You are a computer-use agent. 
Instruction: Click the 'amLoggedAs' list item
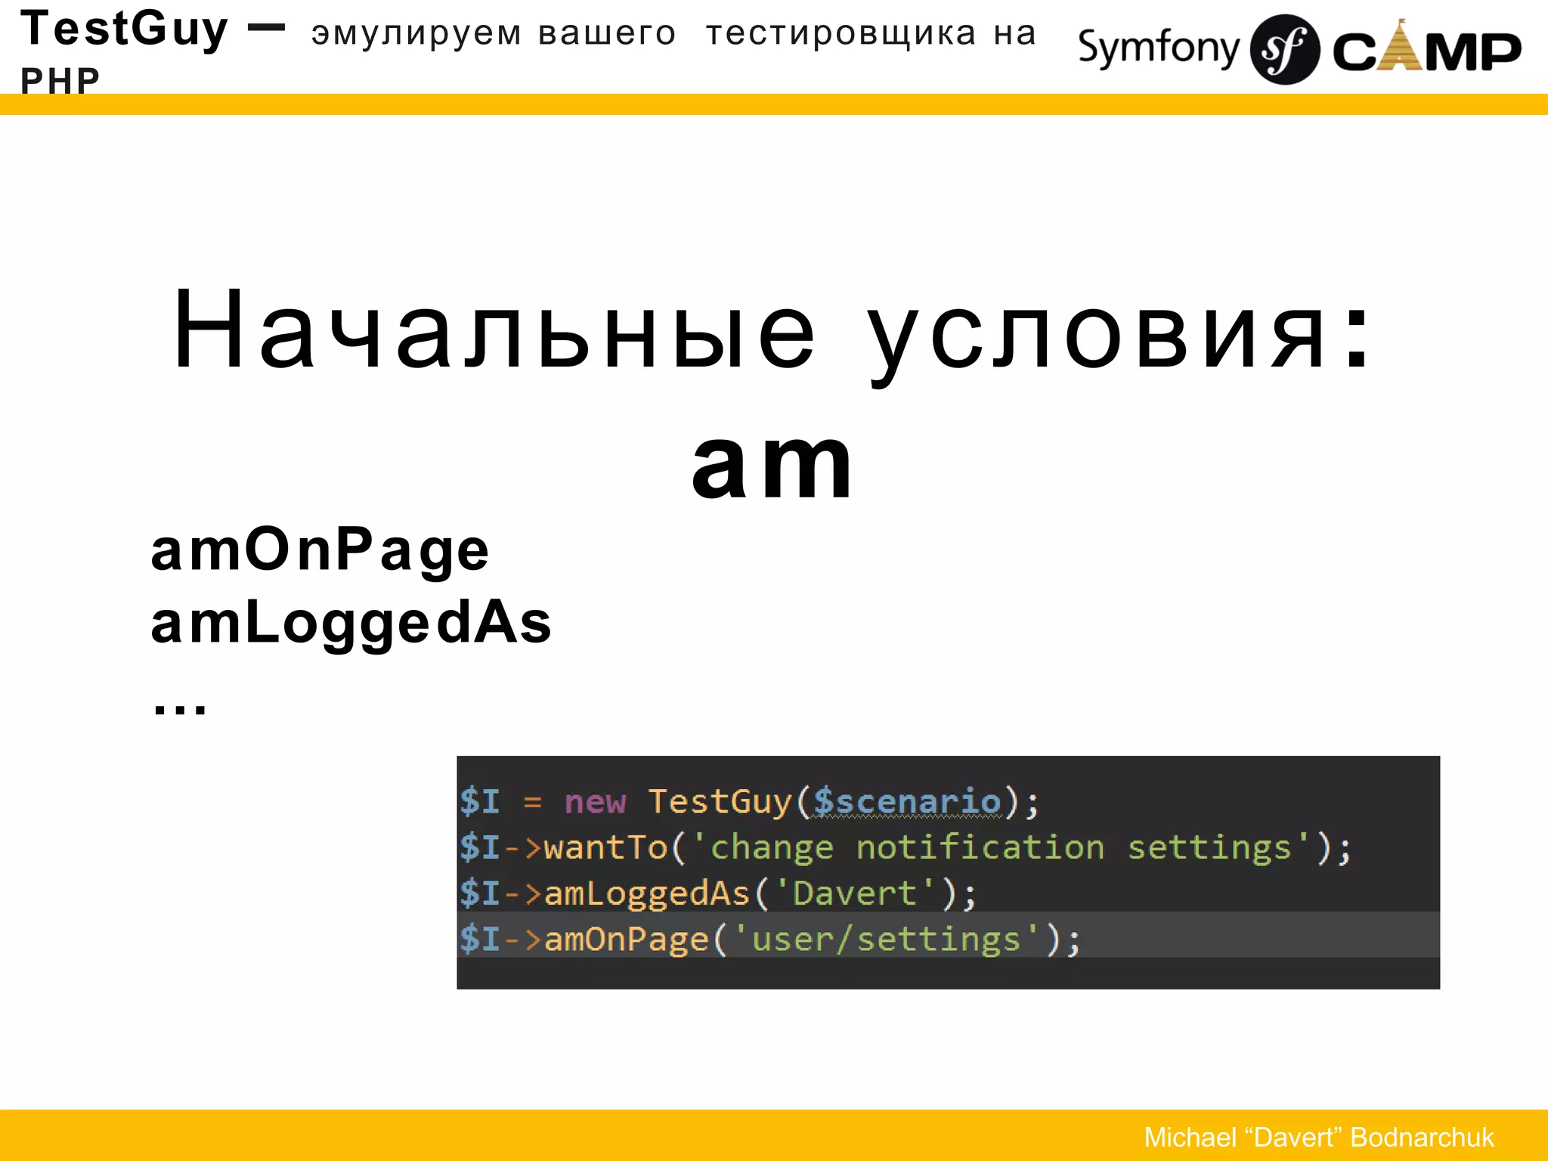coord(351,625)
